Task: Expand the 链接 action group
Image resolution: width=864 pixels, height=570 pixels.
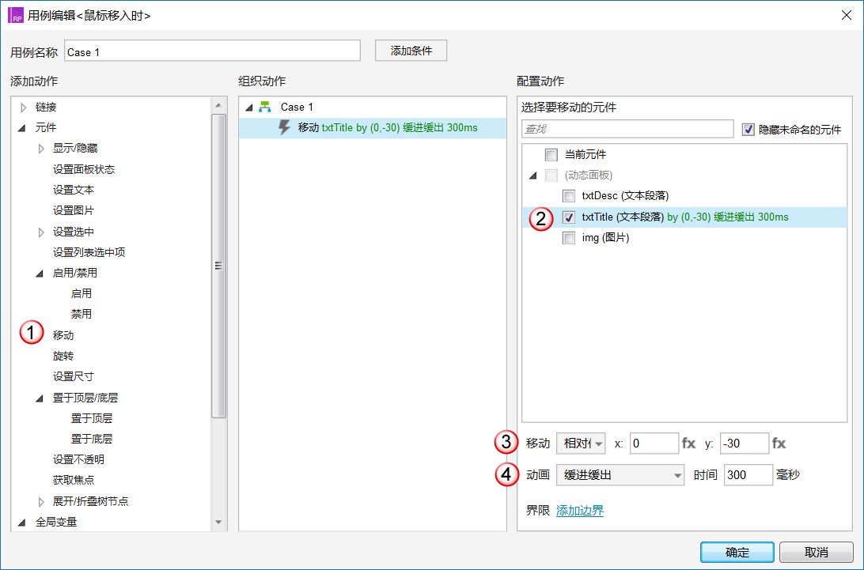Action: pos(23,107)
